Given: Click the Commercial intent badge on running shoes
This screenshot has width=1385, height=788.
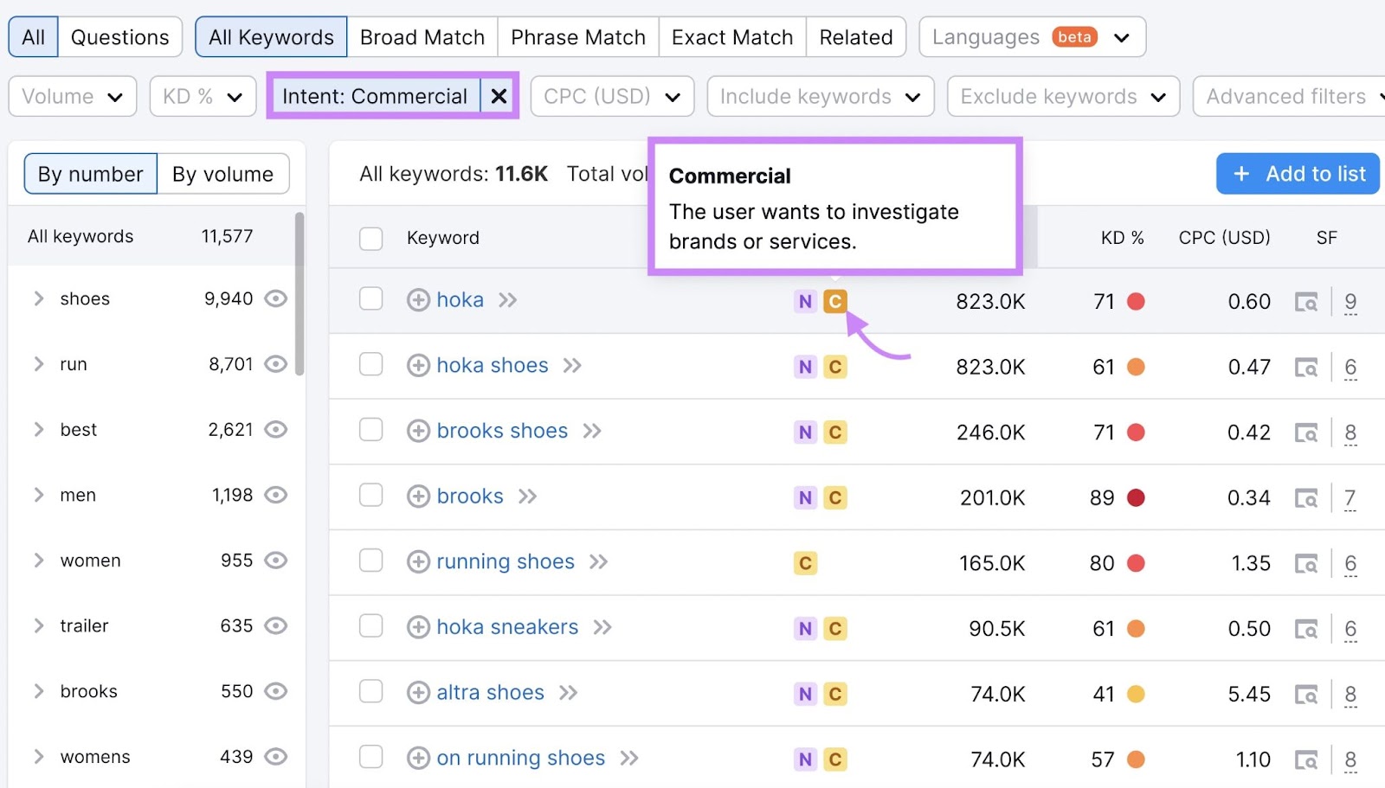Looking at the screenshot, I should [x=805, y=562].
